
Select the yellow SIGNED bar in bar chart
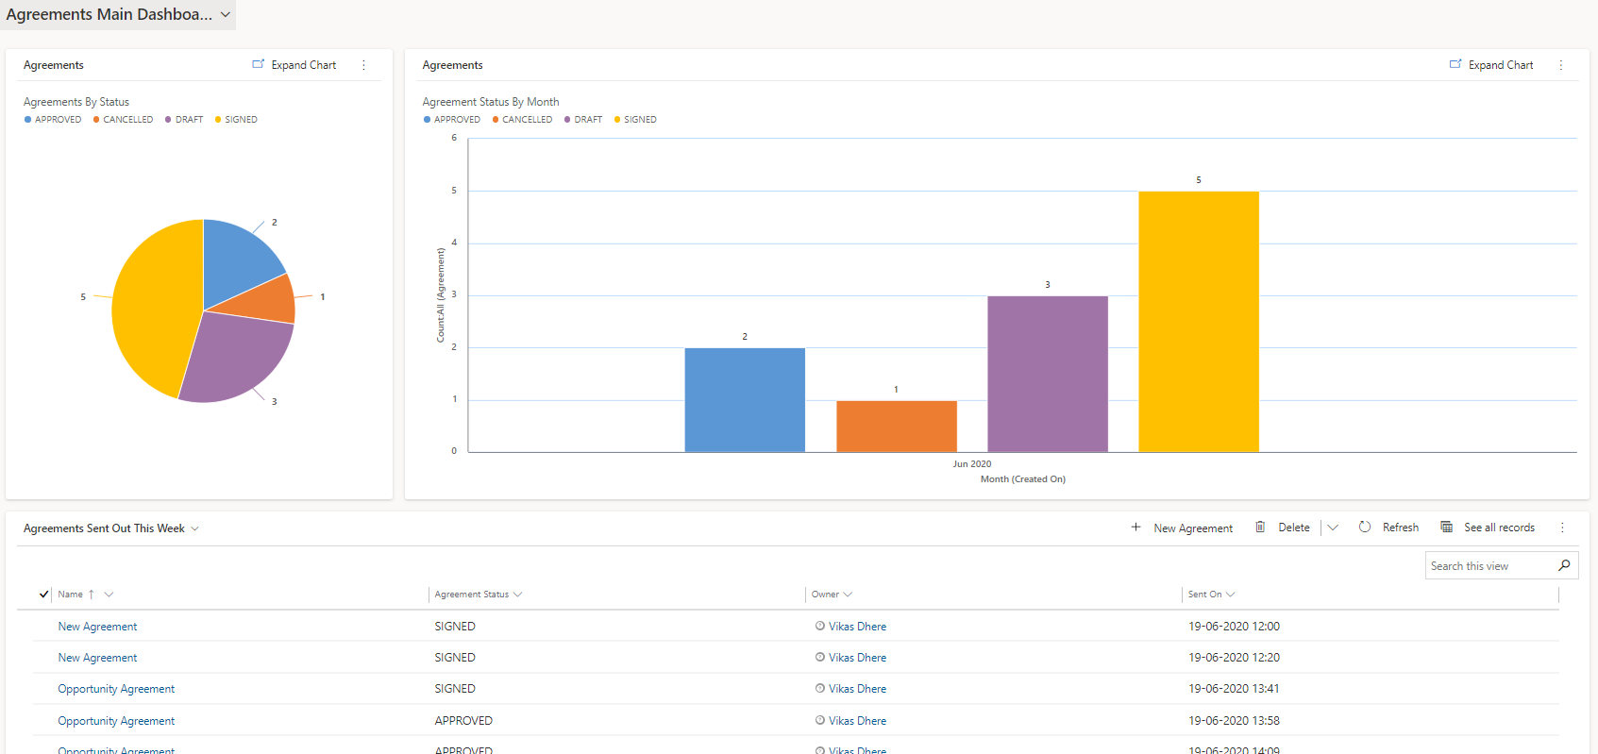[x=1199, y=322]
